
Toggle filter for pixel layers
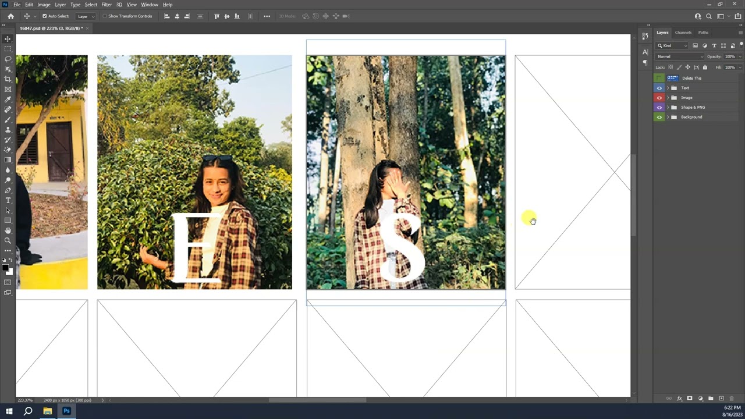coord(695,45)
